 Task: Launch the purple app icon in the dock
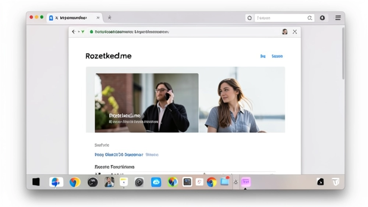[x=245, y=182]
